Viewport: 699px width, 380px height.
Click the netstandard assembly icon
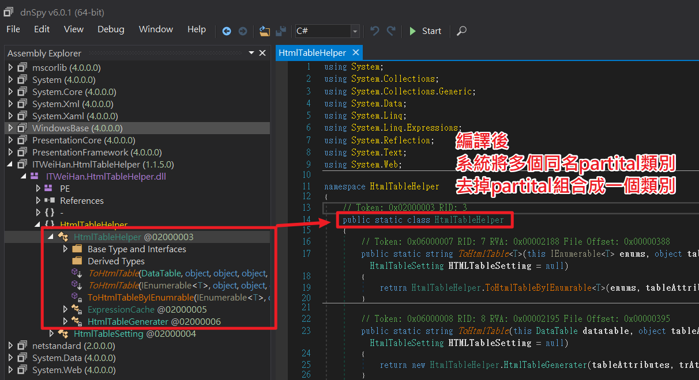(23, 345)
